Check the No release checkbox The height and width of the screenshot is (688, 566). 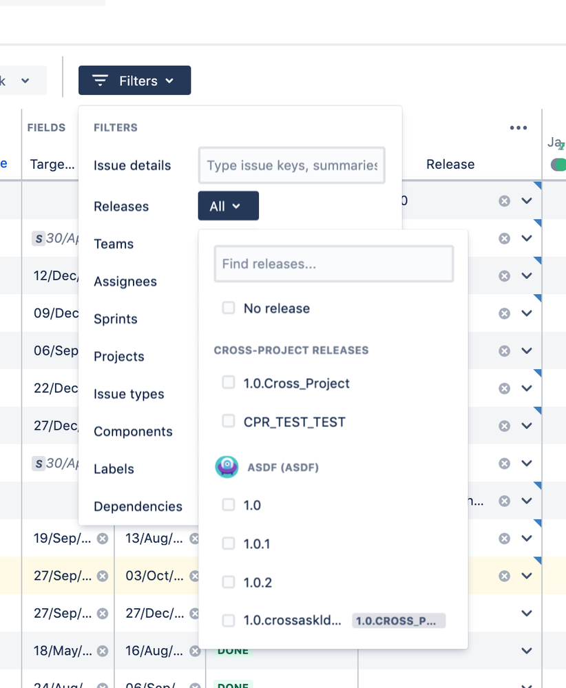tap(228, 308)
